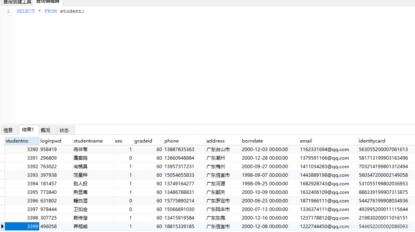Select studentno cell 3393

click(x=22, y=175)
